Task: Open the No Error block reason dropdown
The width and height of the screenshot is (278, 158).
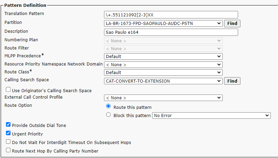Action: [x=211, y=115]
